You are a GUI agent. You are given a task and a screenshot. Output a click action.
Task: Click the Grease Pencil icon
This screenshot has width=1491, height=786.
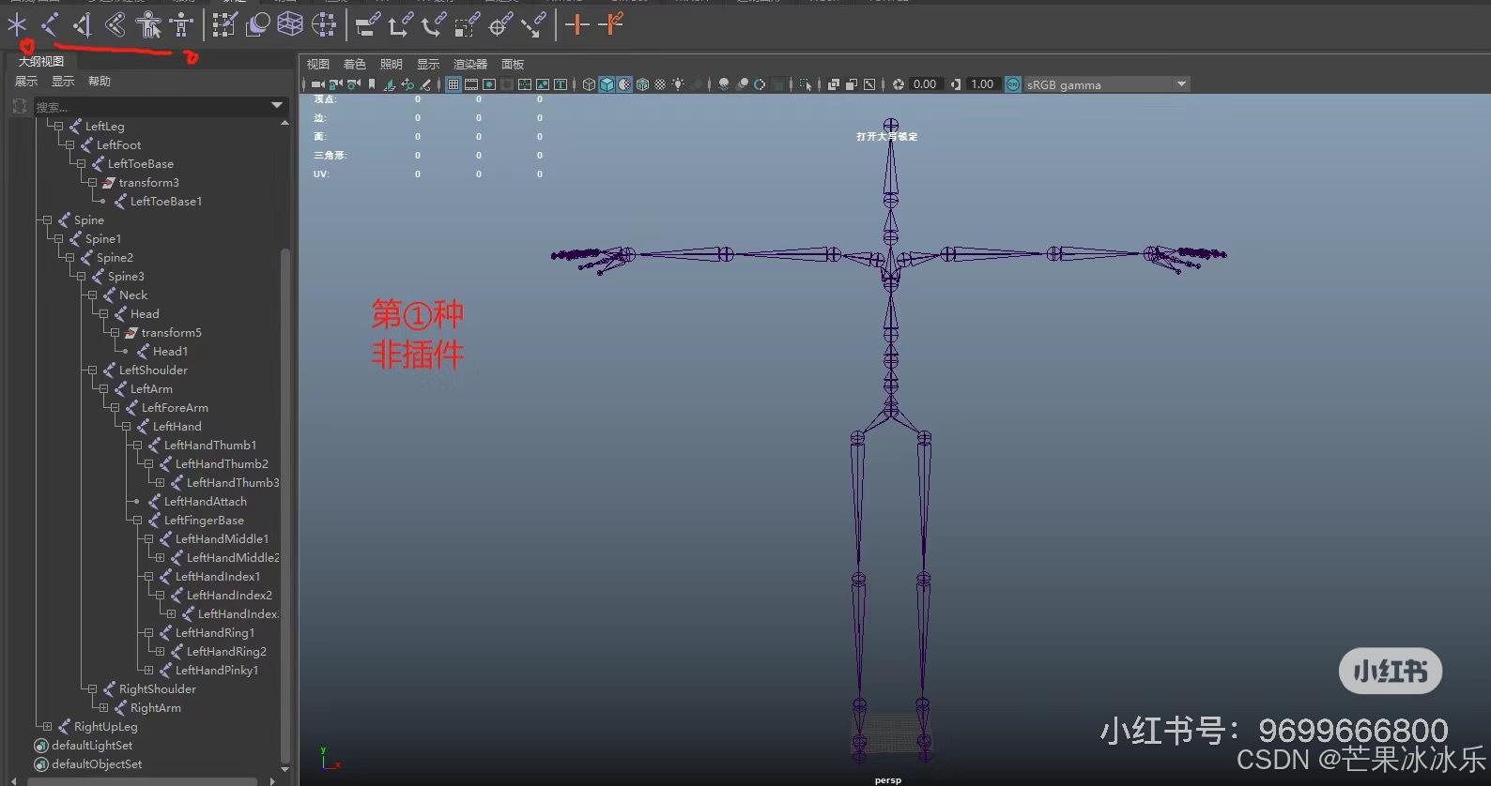pyautogui.click(x=424, y=84)
